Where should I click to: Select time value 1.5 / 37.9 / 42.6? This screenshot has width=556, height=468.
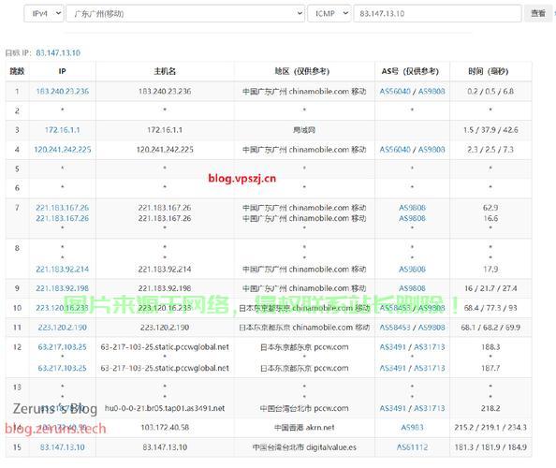(x=490, y=130)
